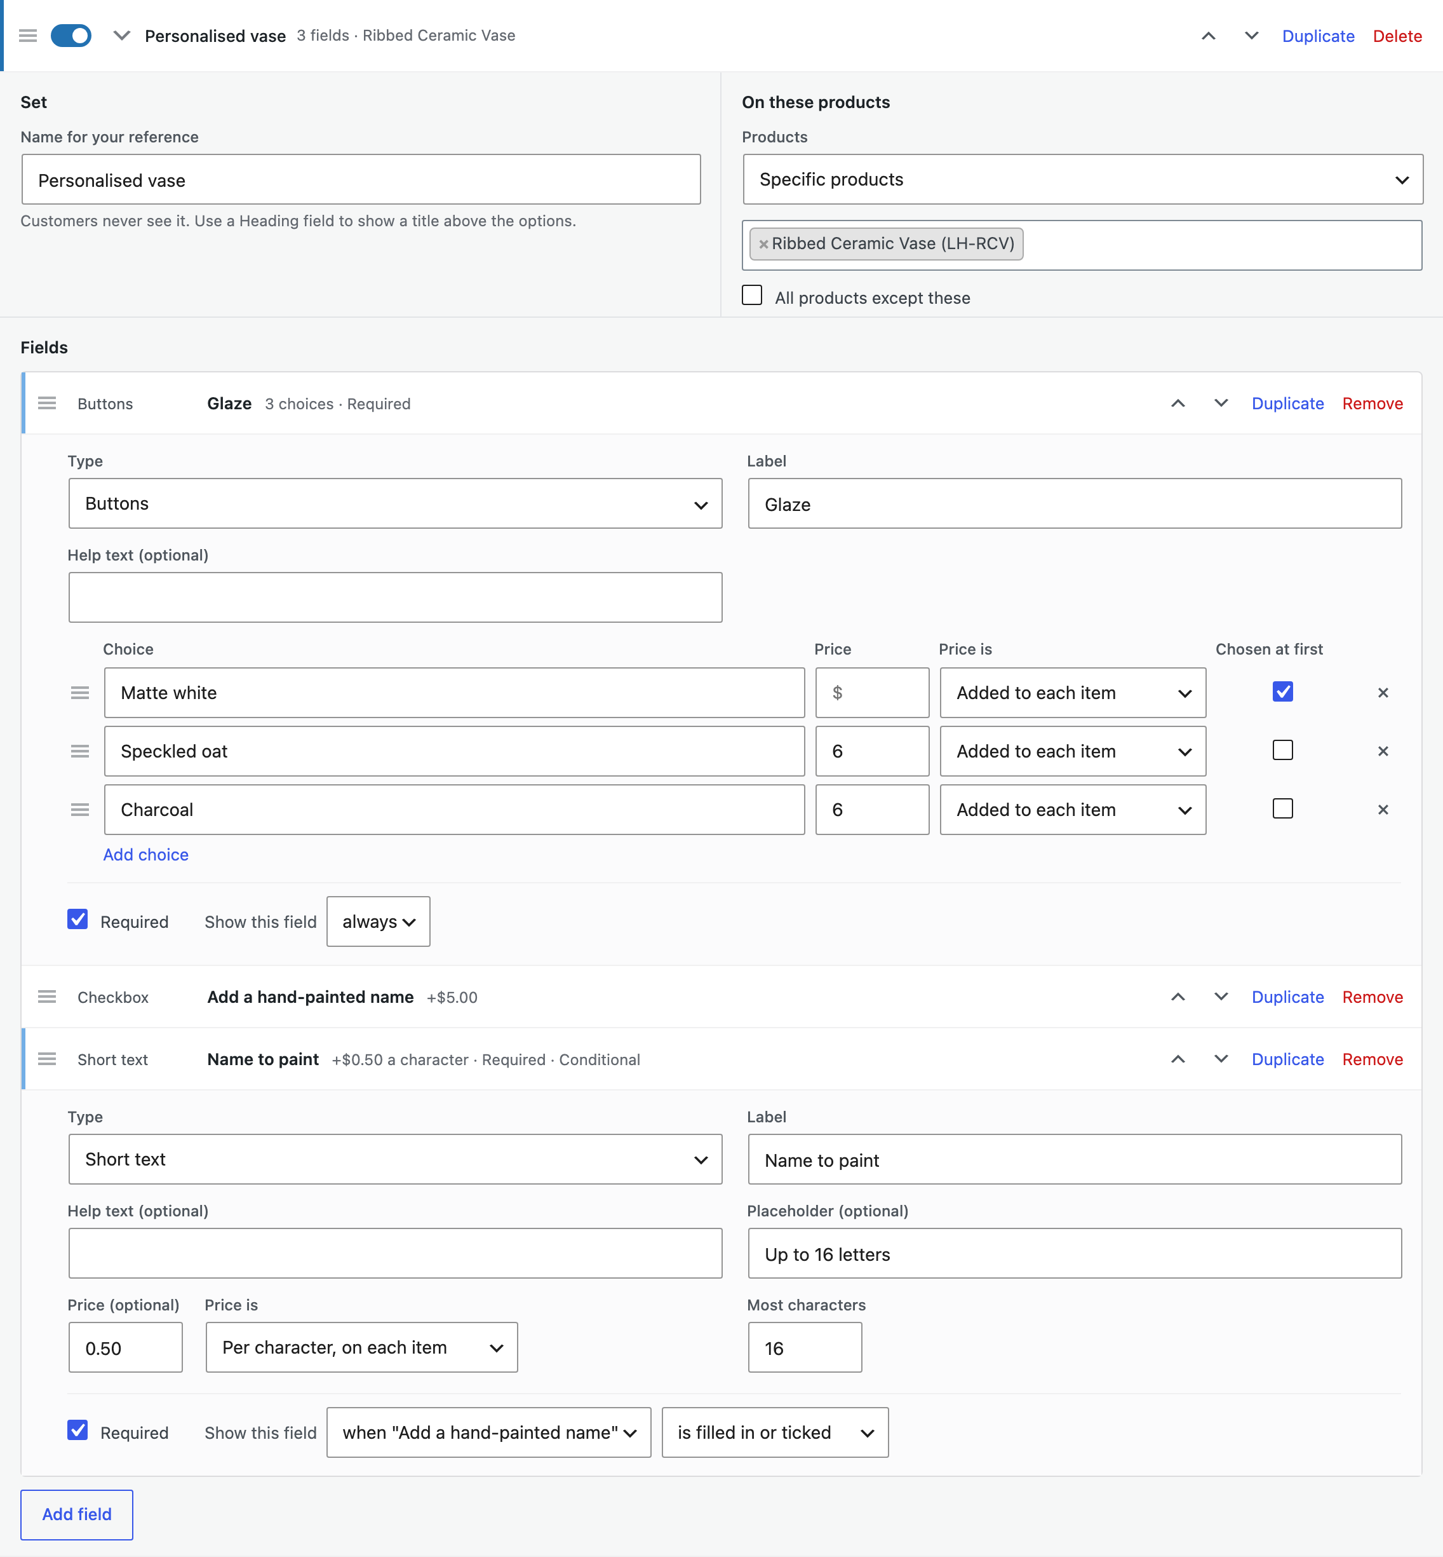The image size is (1443, 1557).
Task: Grab the Glaze field drag handle
Action: click(47, 403)
